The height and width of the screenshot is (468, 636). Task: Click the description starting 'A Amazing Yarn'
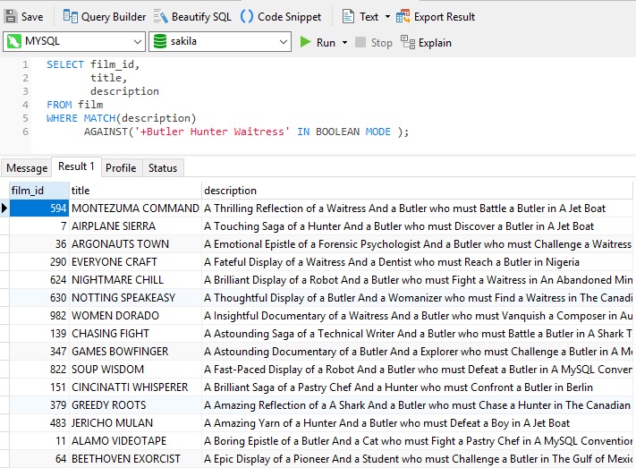pos(419,422)
